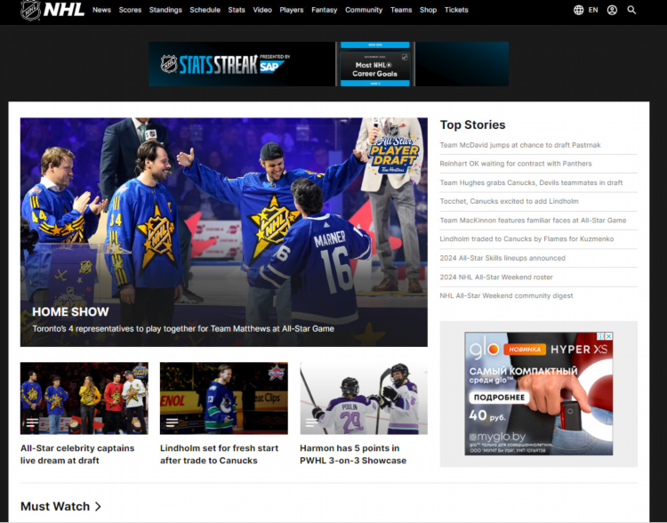667x523 pixels.
Task: Open Schedule in the top navigation
Action: click(205, 10)
